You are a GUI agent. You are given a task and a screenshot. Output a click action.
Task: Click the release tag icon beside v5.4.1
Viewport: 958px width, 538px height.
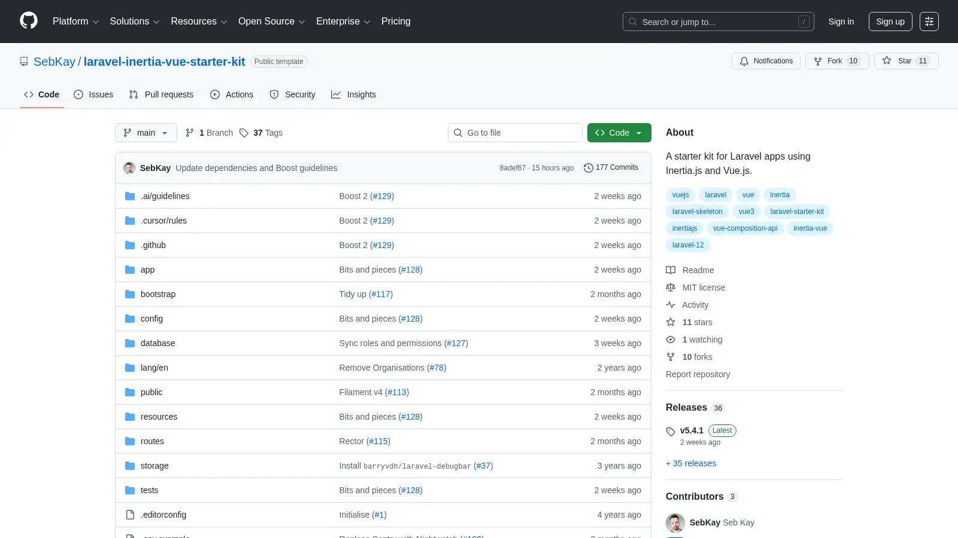(x=671, y=432)
